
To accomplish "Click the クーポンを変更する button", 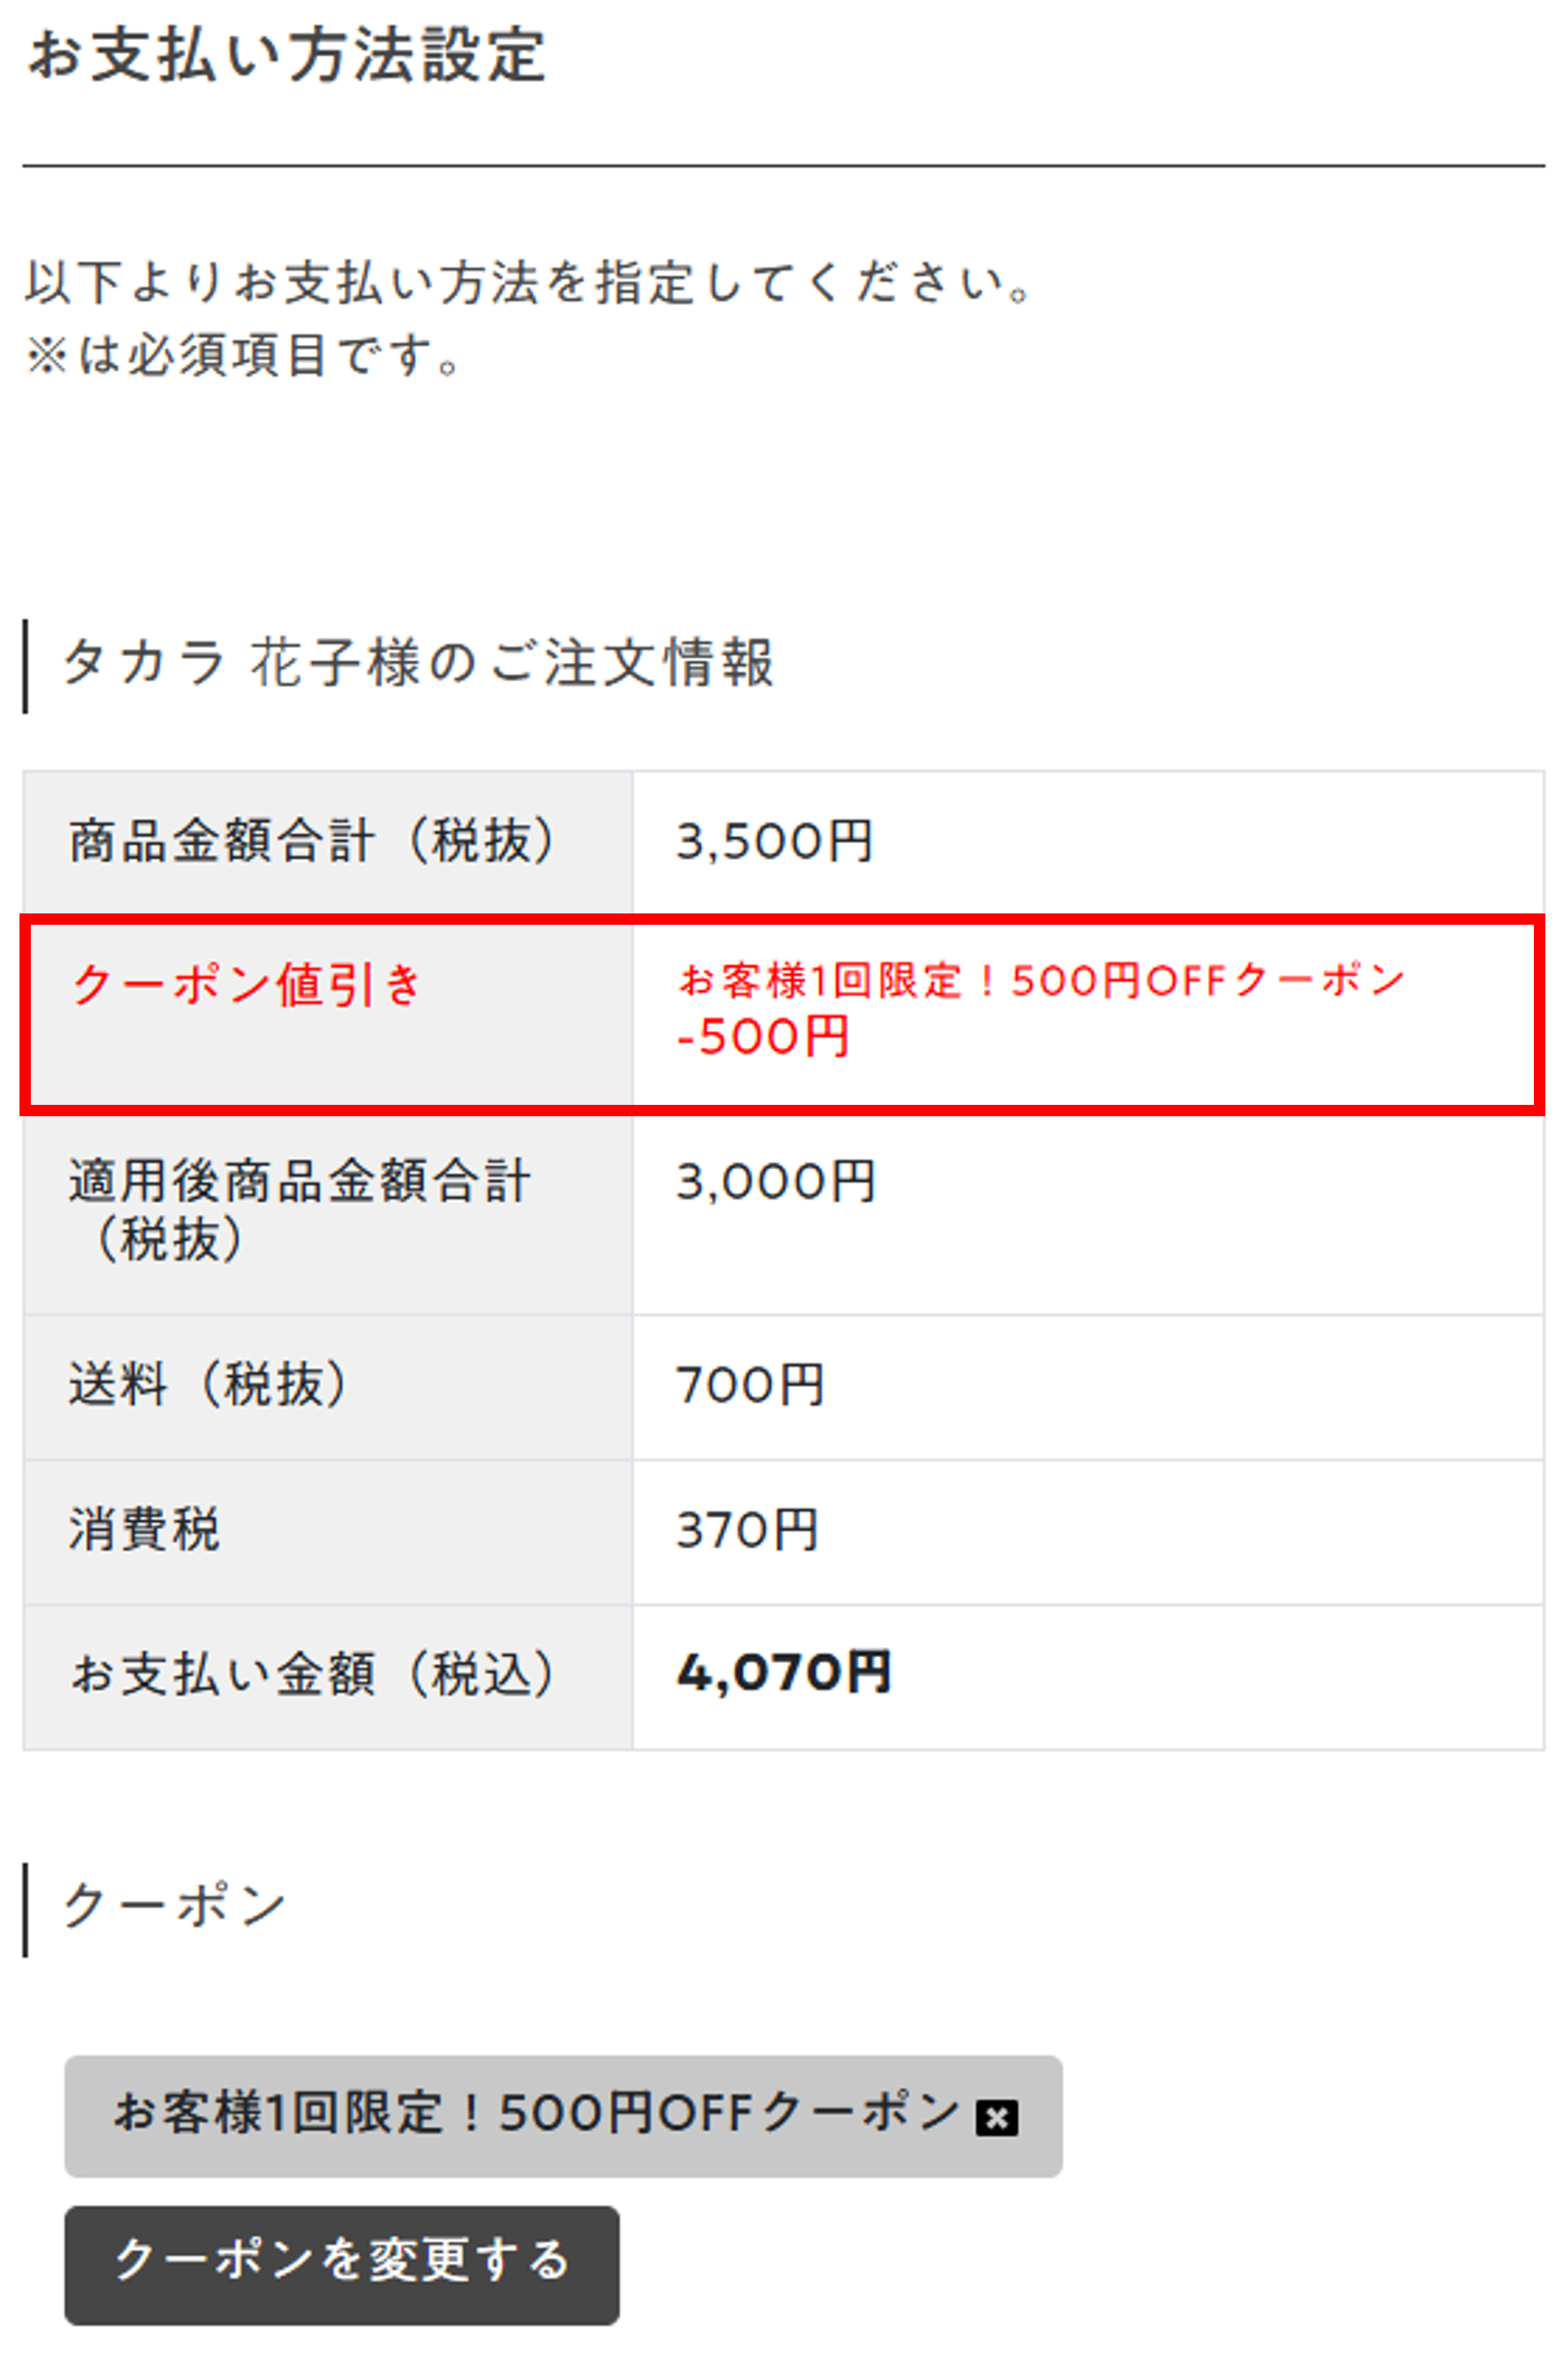I will (x=342, y=2264).
